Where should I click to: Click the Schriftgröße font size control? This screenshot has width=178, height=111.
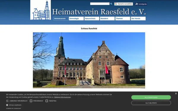141,4
